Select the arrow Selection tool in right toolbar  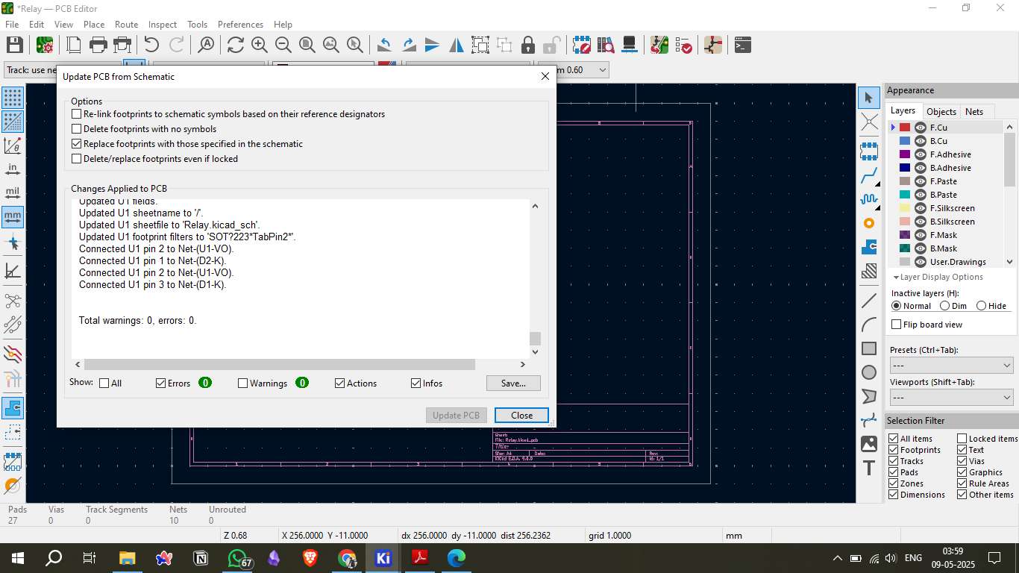869,97
